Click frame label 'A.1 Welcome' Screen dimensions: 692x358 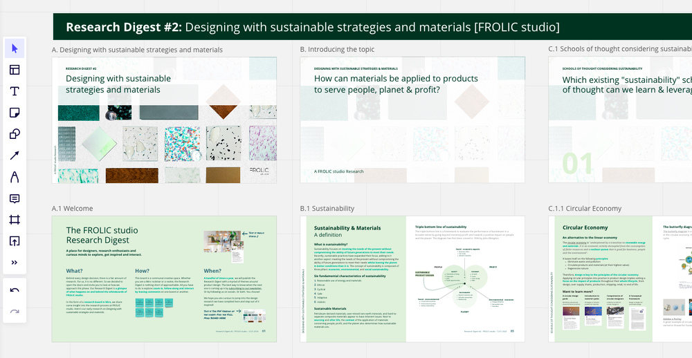coord(73,209)
